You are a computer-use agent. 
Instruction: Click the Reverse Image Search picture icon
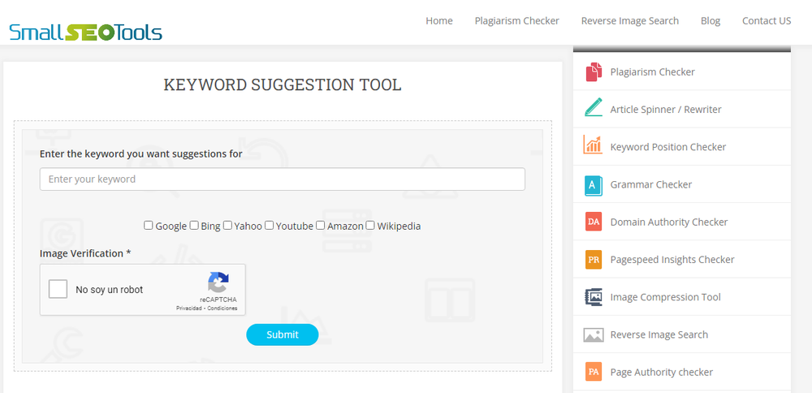click(594, 335)
